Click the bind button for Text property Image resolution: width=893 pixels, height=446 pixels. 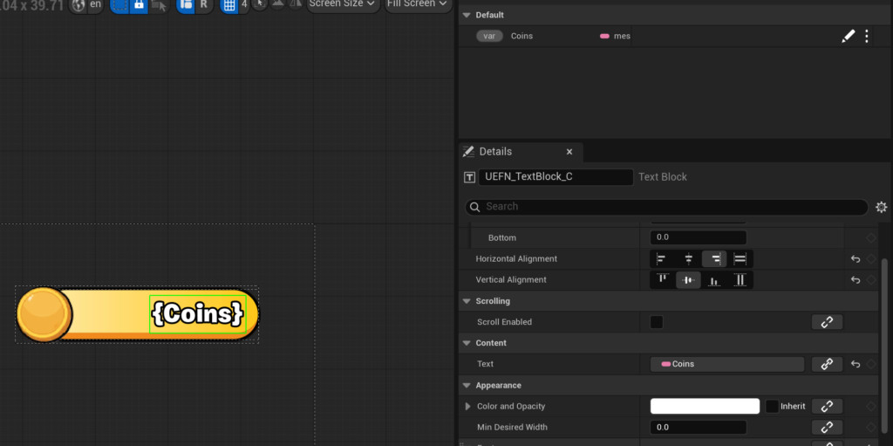(x=827, y=364)
